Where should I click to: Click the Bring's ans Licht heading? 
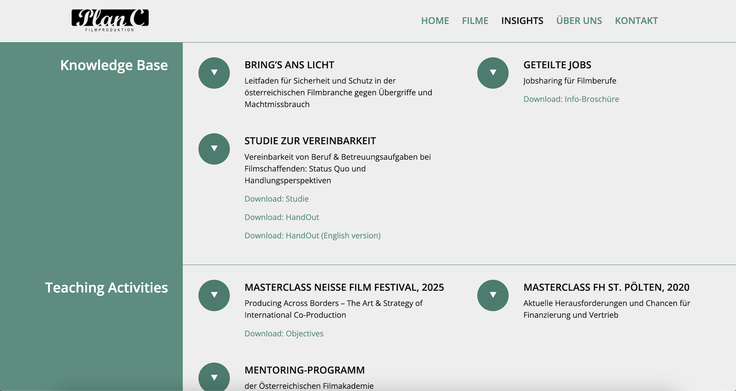[x=289, y=65]
